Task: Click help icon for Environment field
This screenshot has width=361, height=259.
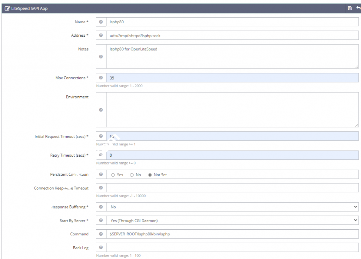Action: (101, 110)
